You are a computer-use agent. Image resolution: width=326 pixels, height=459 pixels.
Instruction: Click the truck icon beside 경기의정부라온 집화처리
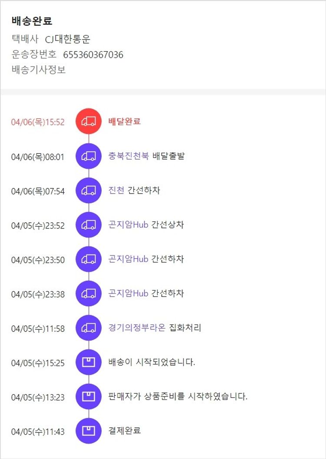click(x=89, y=328)
